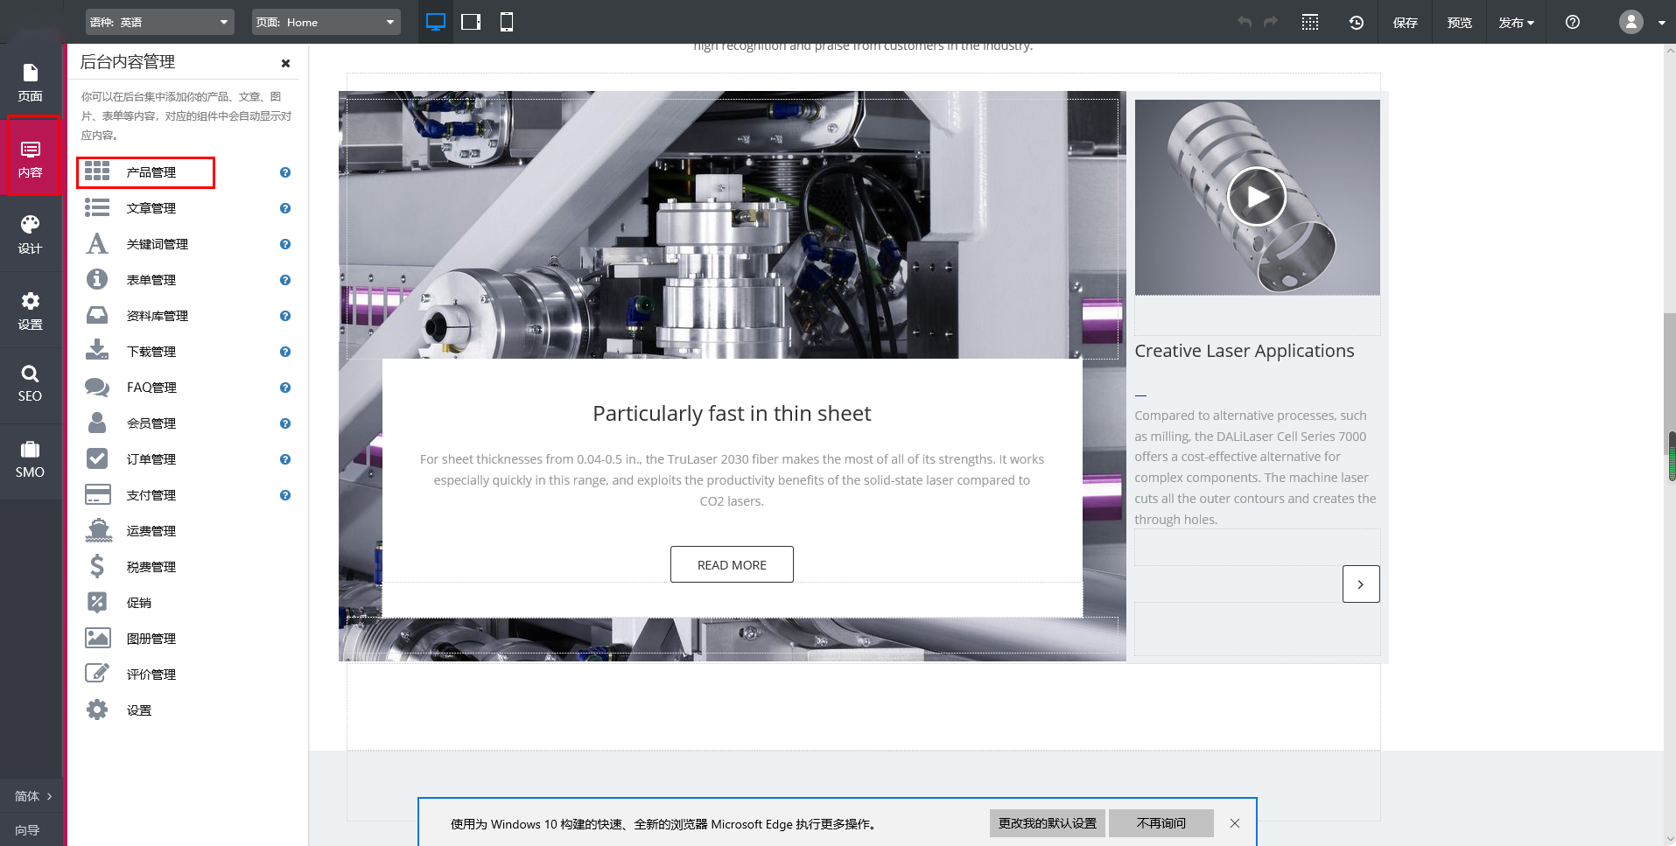Switch to mobile phone preview mode
Screen dimensions: 1676x846
point(506,22)
